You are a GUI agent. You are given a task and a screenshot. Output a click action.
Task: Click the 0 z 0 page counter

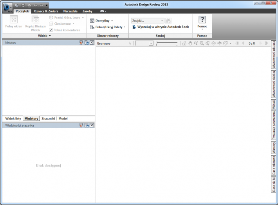click(252, 43)
